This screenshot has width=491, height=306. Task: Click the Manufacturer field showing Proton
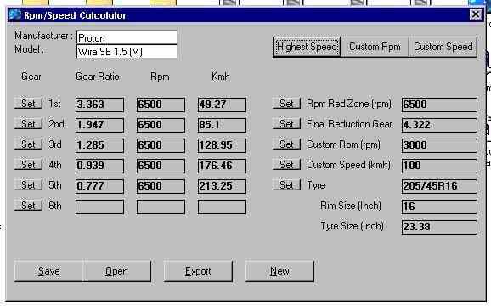127,38
